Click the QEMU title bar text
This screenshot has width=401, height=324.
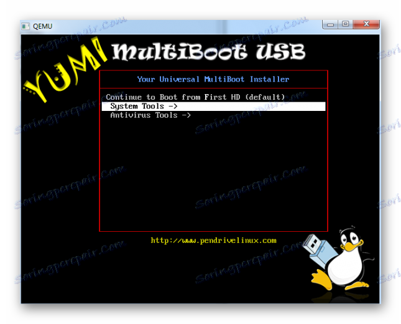pos(43,26)
